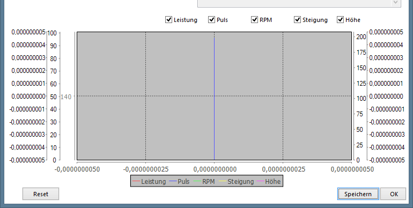Screen dimensions: 413x208
Task: Toggle the Steigung checkbox
Action: 297,19
